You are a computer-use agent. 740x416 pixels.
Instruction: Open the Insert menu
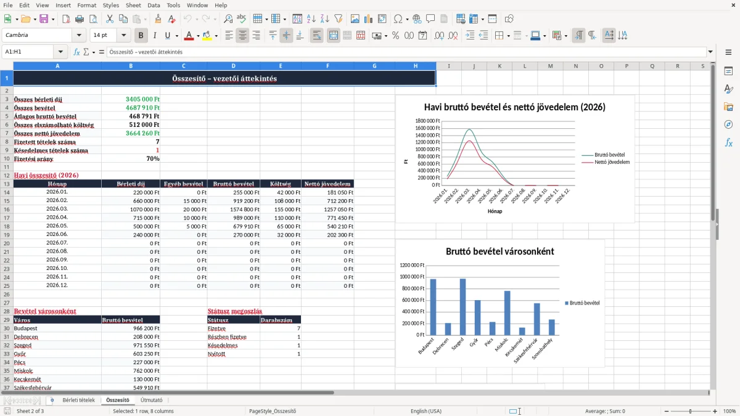[63, 5]
